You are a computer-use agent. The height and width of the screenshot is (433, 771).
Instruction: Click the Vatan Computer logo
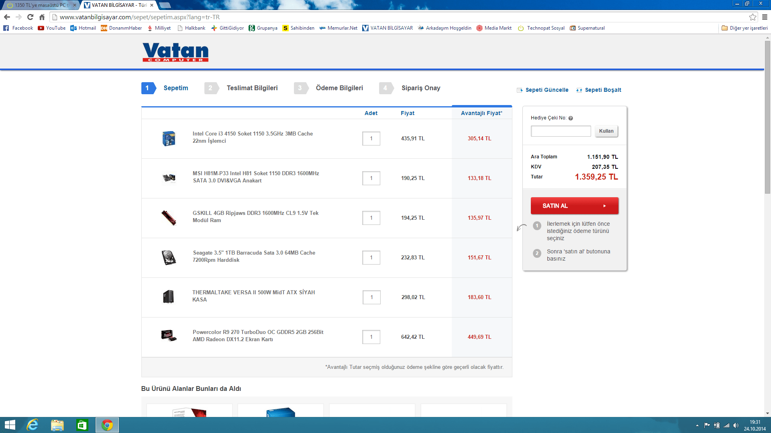[175, 52]
